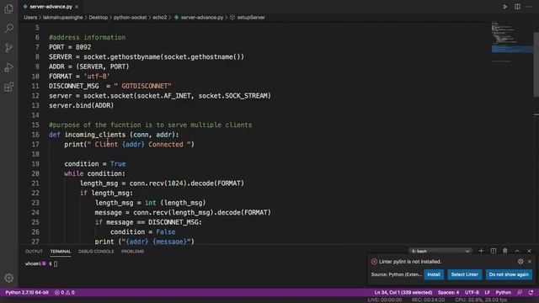Open notification gear options

[x=520, y=262]
